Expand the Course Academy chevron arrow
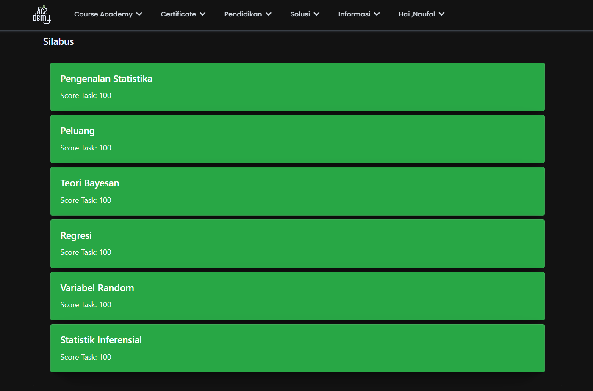Viewport: 593px width, 391px height. click(x=139, y=14)
